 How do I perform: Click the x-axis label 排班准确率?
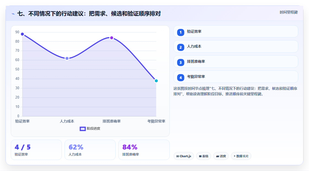(111, 121)
